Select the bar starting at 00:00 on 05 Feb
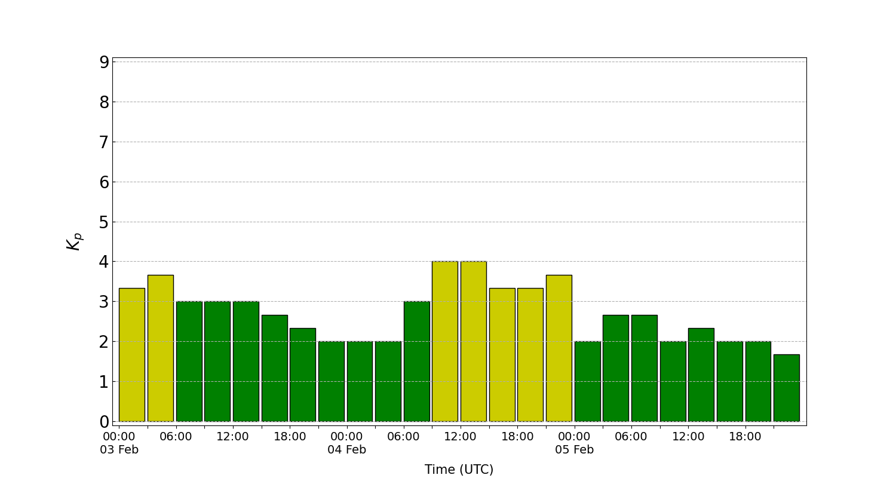Viewport: 896px width, 478px height. point(587,381)
